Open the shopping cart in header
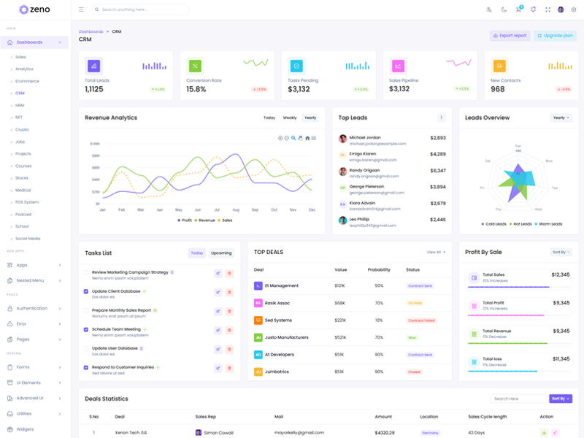 pyautogui.click(x=518, y=9)
